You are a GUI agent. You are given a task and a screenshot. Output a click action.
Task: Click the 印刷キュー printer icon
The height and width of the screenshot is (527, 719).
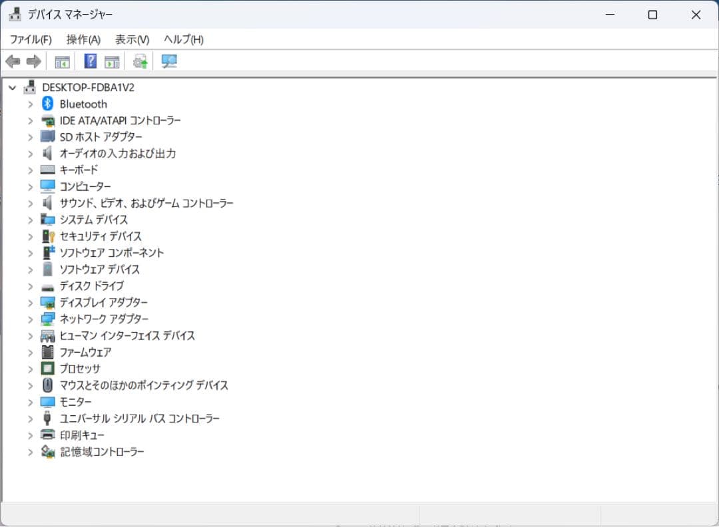[x=47, y=435]
